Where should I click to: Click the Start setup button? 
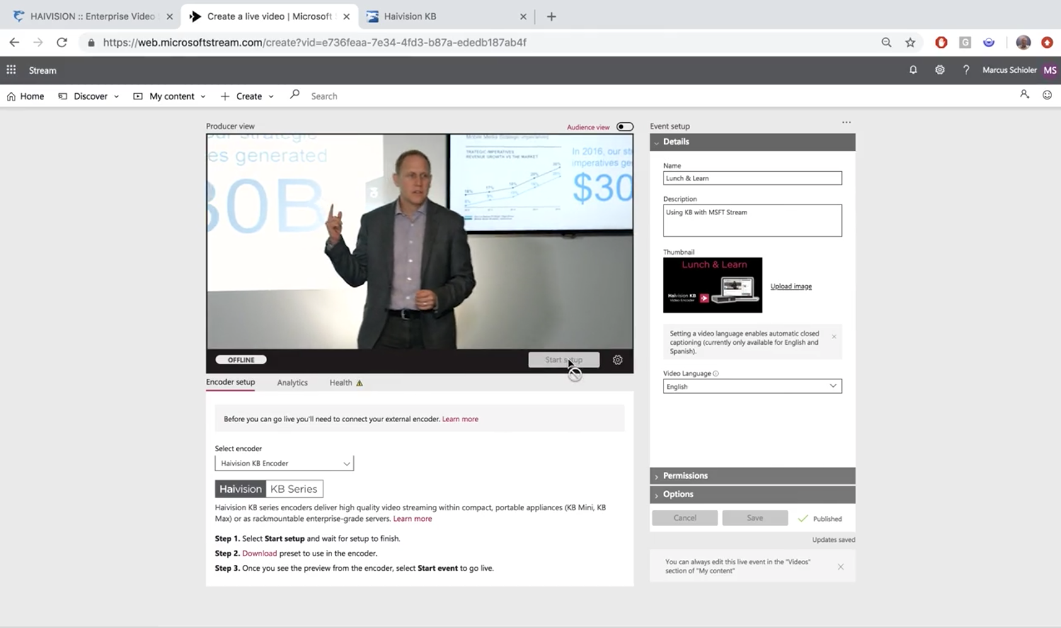tap(564, 360)
